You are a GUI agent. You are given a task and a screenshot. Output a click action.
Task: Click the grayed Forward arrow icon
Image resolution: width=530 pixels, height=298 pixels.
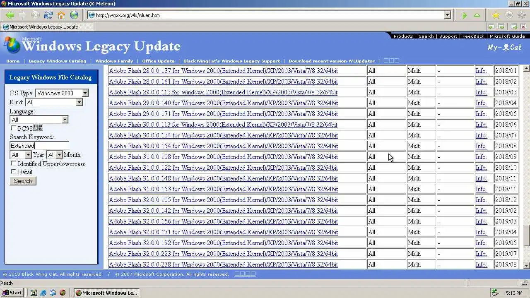pos(22,15)
